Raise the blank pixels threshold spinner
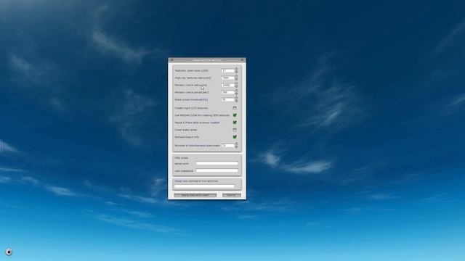465x261 pixels. coord(236,98)
